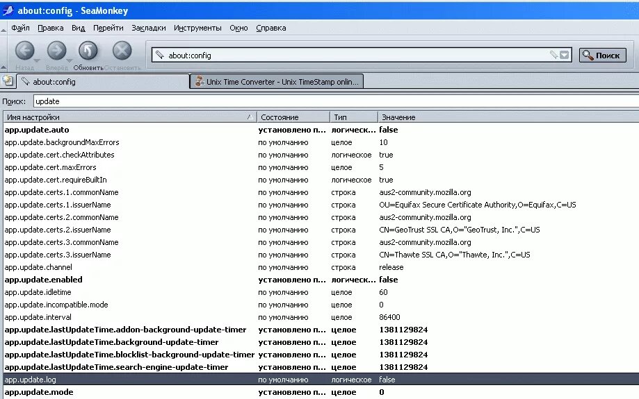Select app.update.certs.2.commonName row
Screen dimensions: 639x399
coord(321,217)
